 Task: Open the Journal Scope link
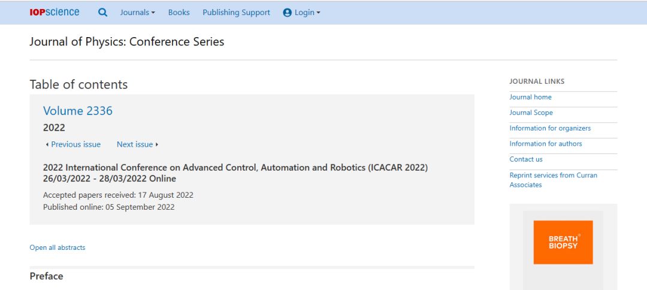click(531, 113)
